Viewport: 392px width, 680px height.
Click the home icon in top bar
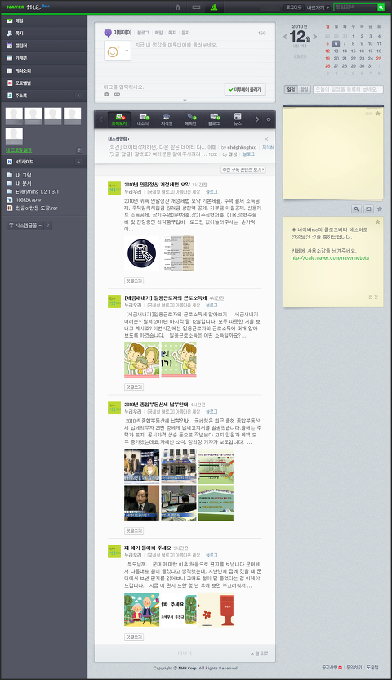177,7
